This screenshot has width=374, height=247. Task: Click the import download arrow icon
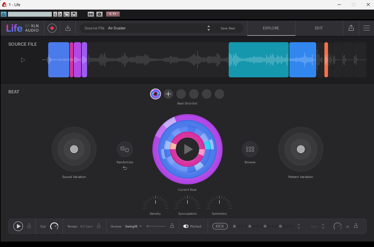[x=68, y=28]
